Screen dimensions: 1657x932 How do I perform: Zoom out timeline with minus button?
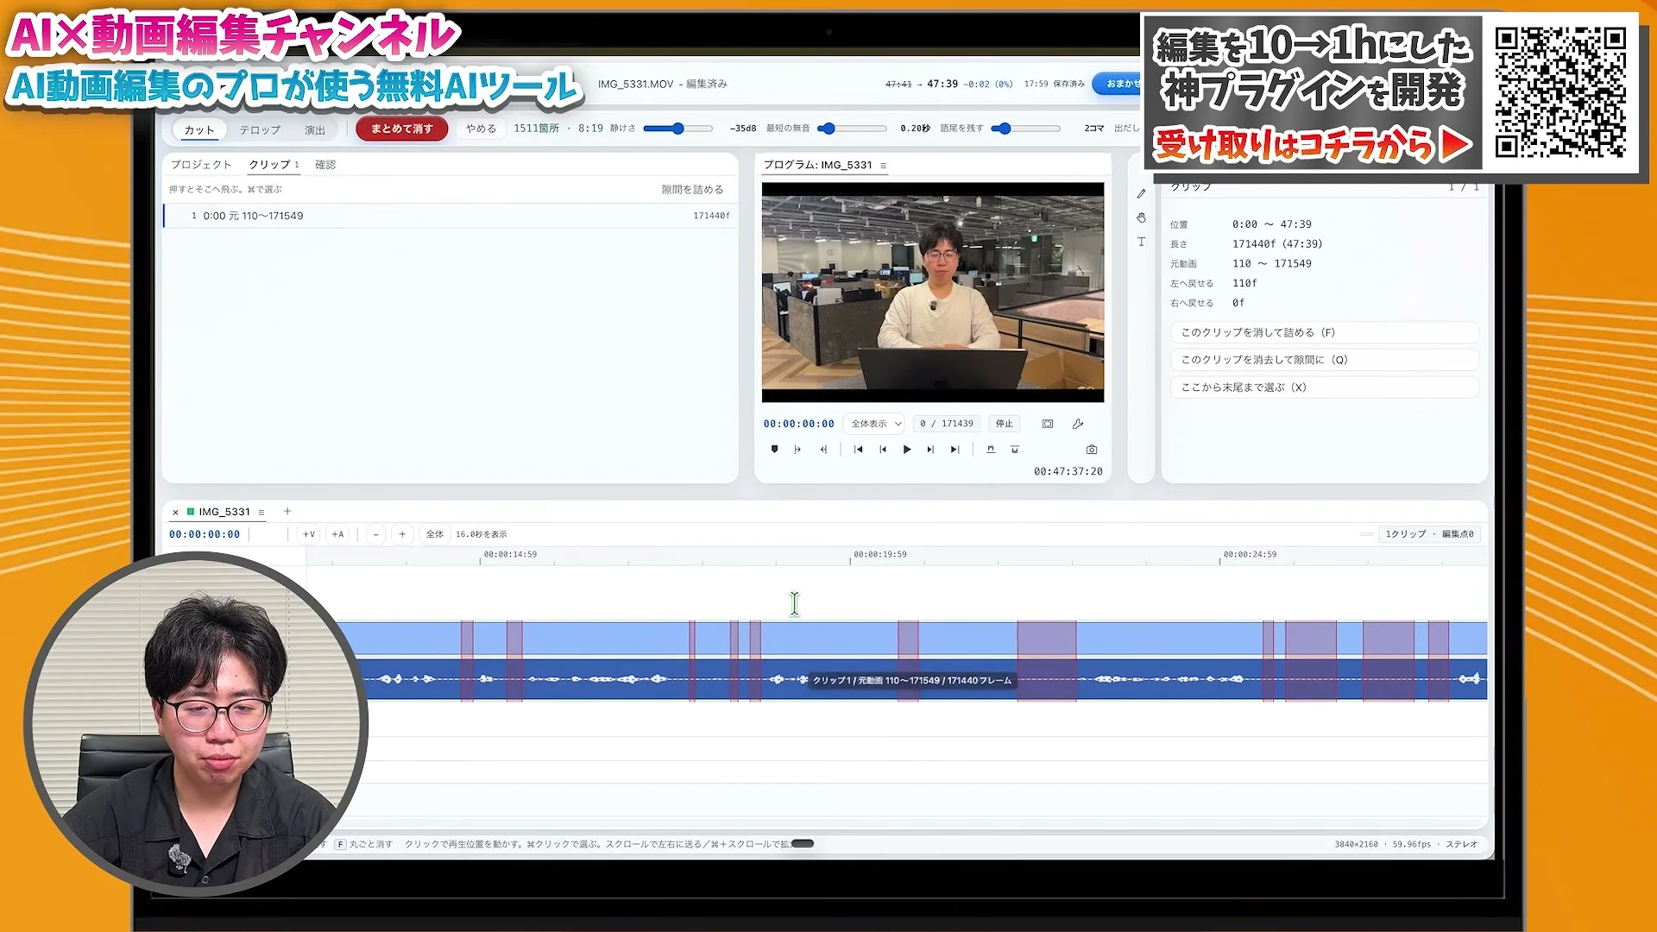coord(375,534)
